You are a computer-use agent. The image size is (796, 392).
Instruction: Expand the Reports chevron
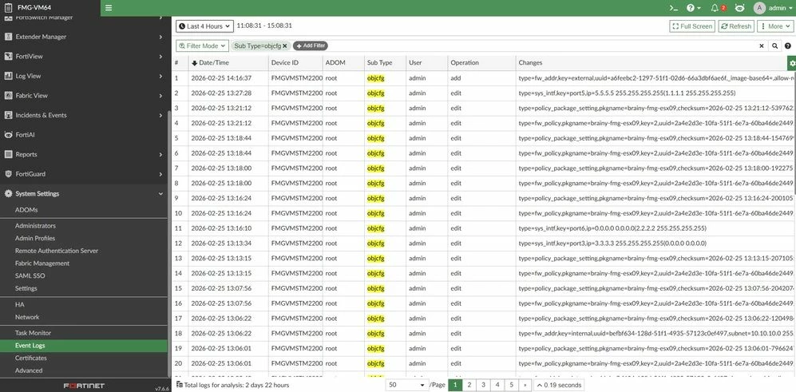[160, 154]
